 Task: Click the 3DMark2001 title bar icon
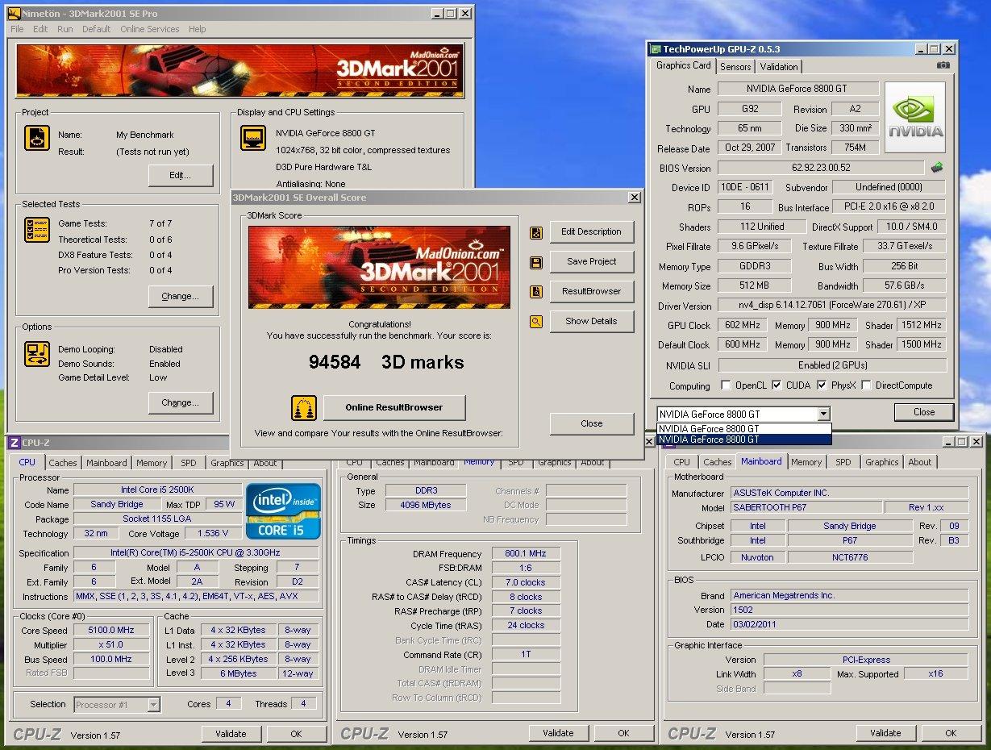tap(12, 13)
